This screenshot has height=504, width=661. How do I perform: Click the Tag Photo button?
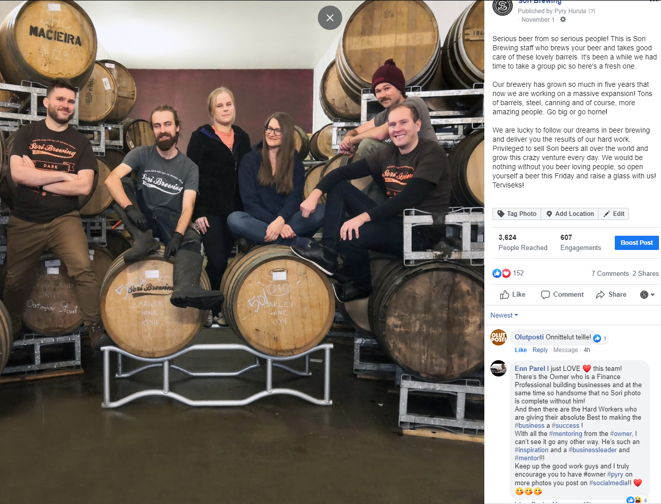517,214
